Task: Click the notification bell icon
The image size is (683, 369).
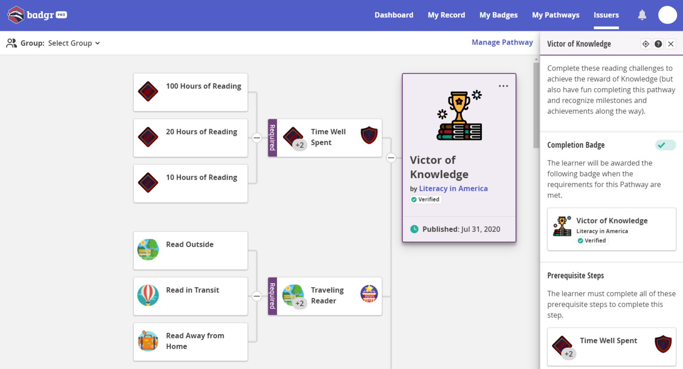Action: coord(642,15)
